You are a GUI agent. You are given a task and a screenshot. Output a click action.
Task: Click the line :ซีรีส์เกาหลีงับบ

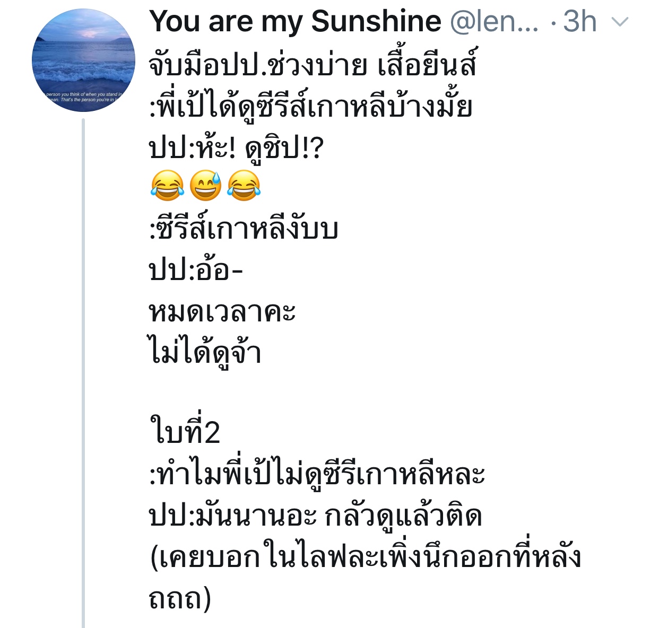tap(244, 229)
